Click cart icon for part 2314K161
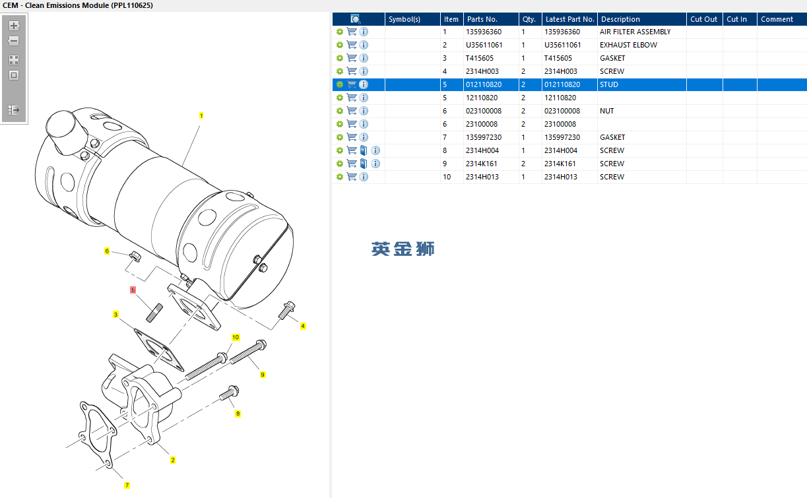Image resolution: width=807 pixels, height=498 pixels. tap(352, 164)
